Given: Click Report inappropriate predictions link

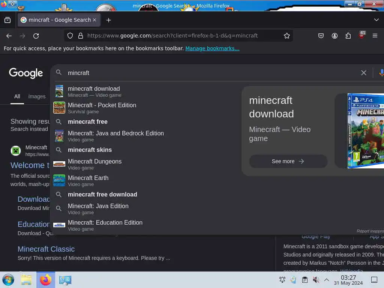Looking at the screenshot, I should tap(370, 231).
